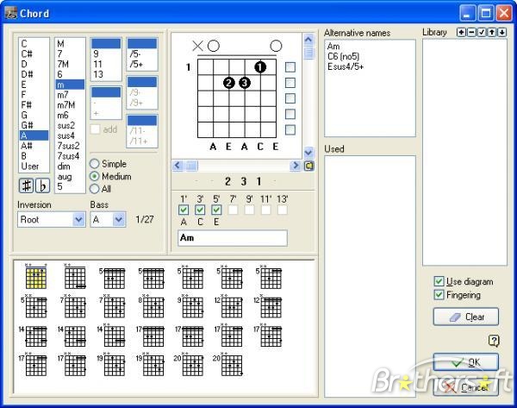Select chord type sus4
Screen dimensions: 517x408
point(70,135)
